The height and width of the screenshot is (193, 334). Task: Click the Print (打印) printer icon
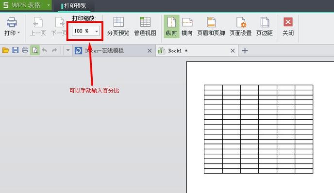pyautogui.click(x=12, y=22)
